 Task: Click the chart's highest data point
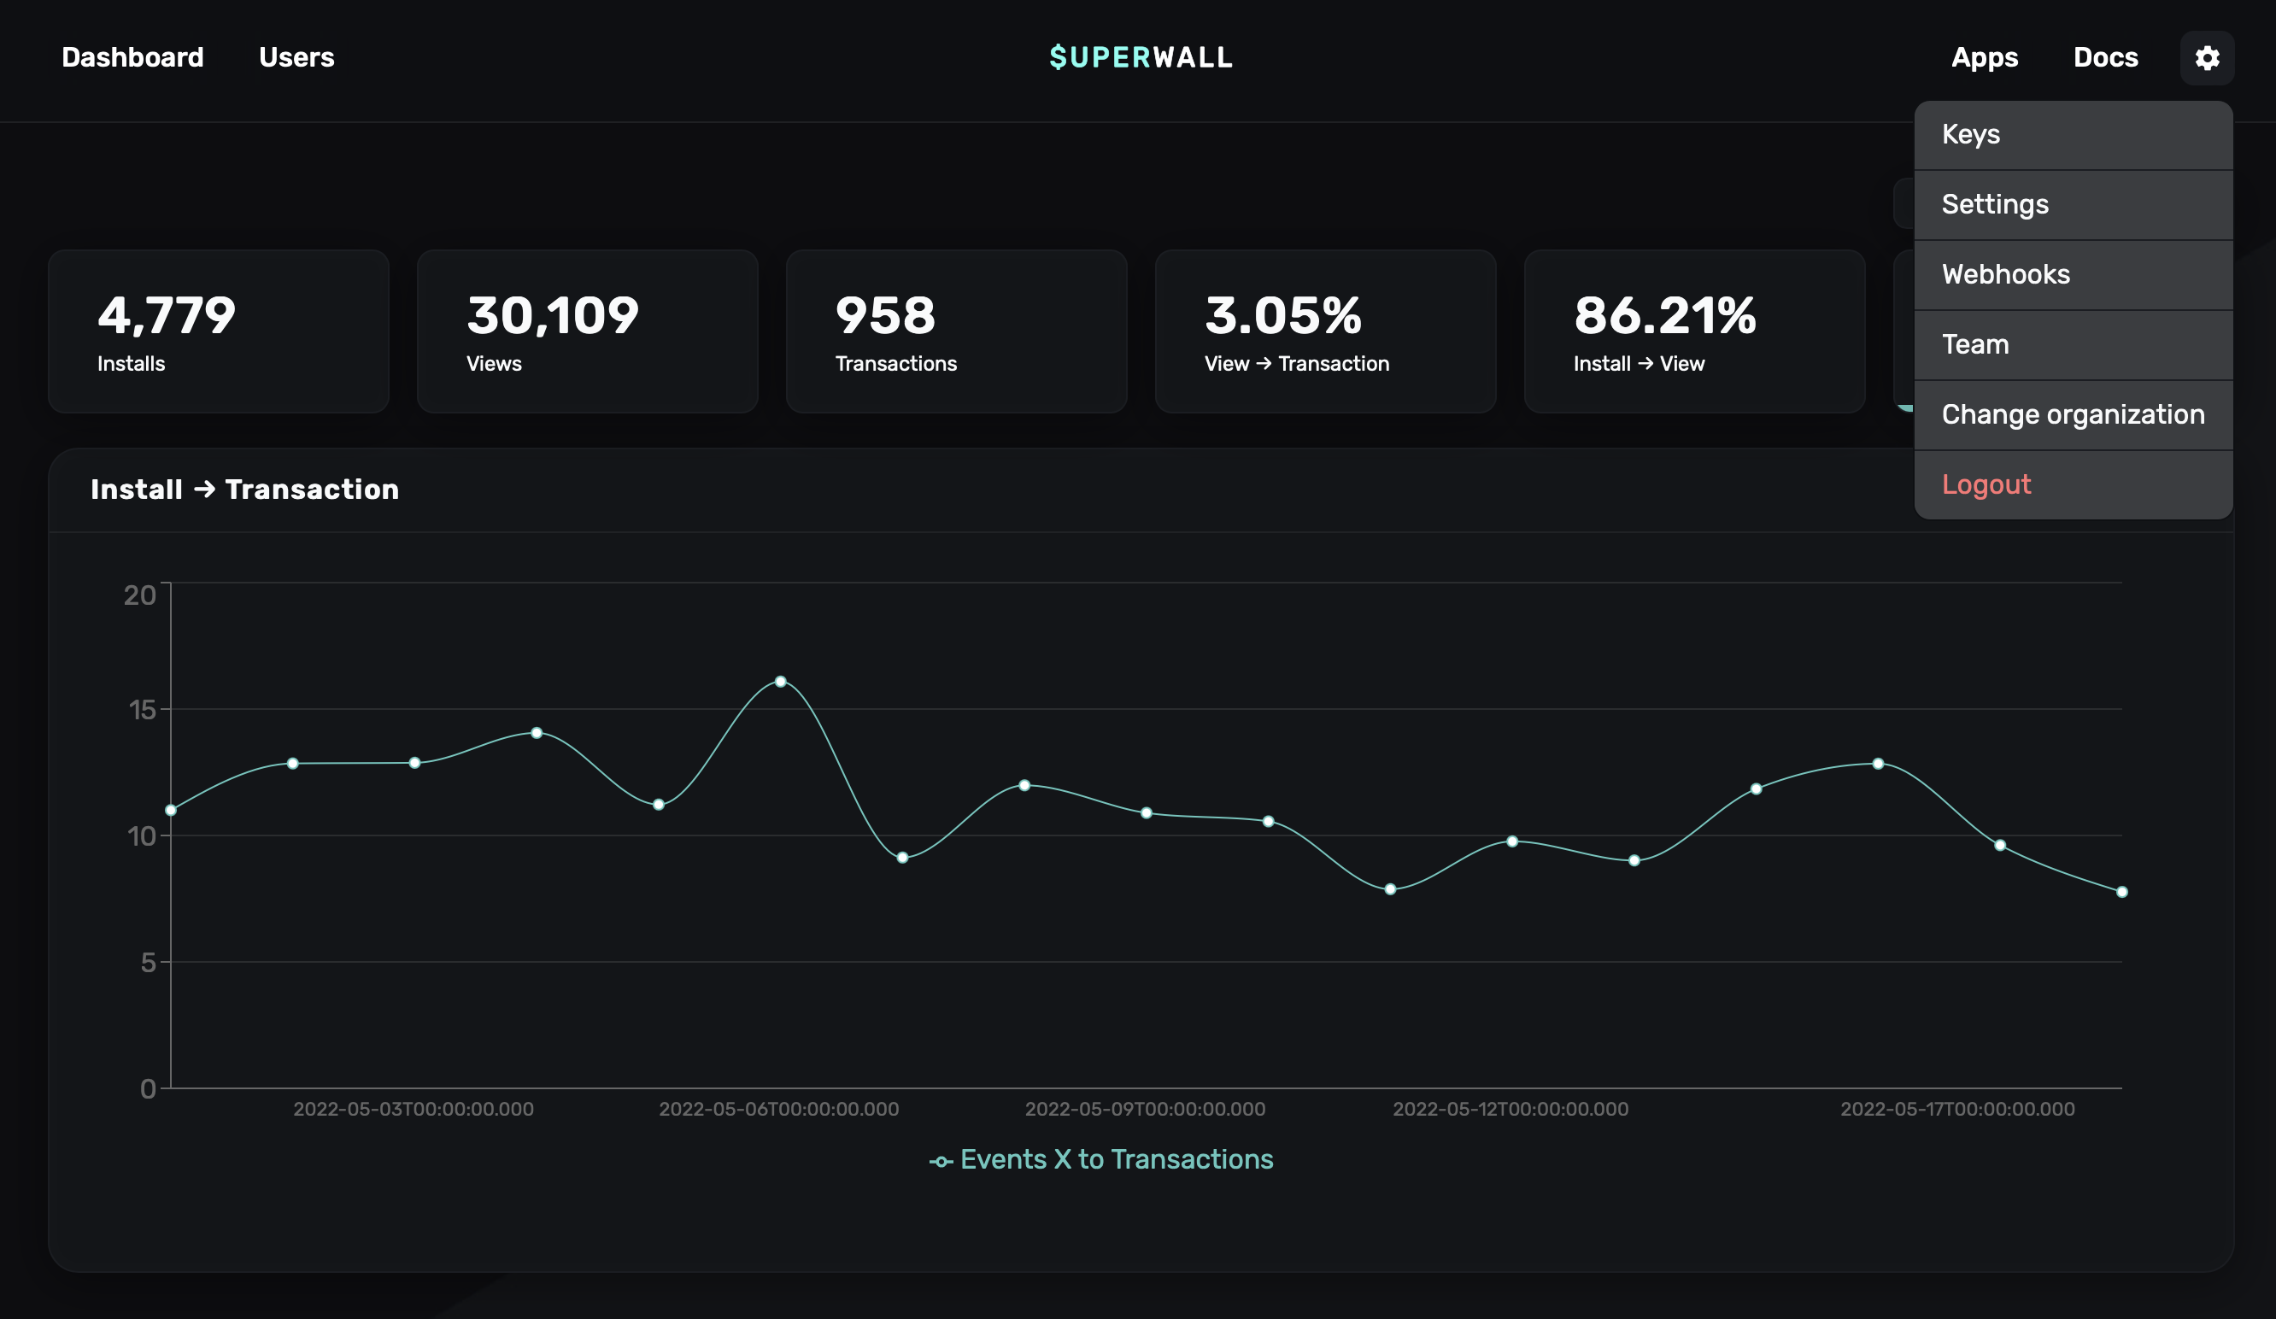[780, 682]
